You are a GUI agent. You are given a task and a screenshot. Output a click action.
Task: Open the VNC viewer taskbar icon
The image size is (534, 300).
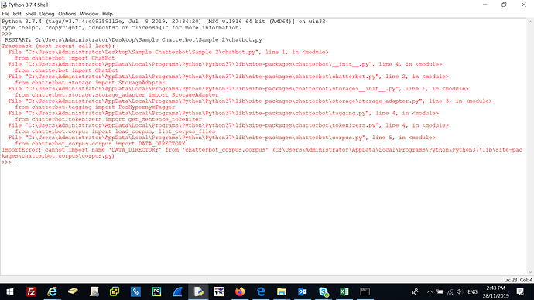(219, 291)
